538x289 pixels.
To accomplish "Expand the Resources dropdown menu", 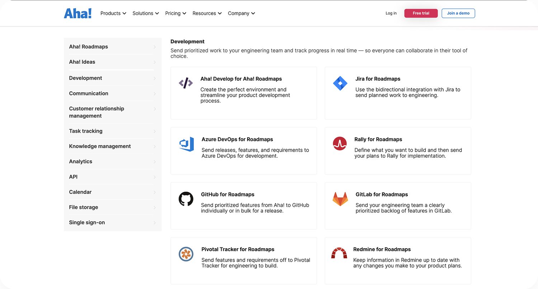I will pos(207,13).
